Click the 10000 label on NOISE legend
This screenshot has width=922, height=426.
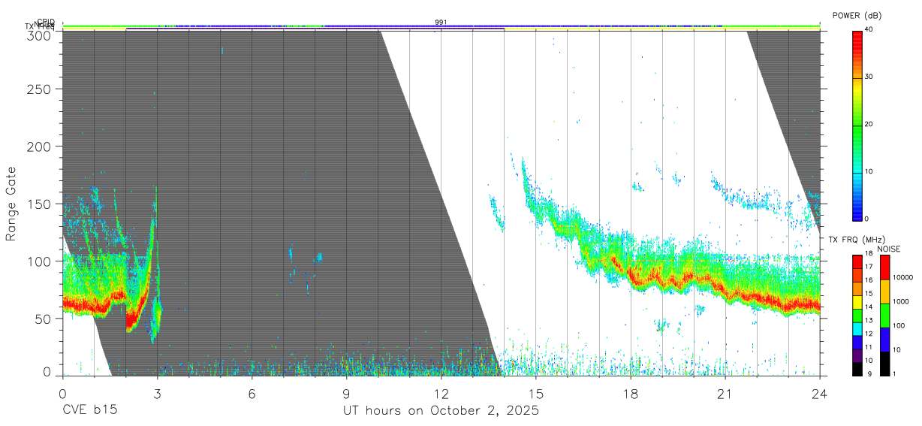pos(904,277)
